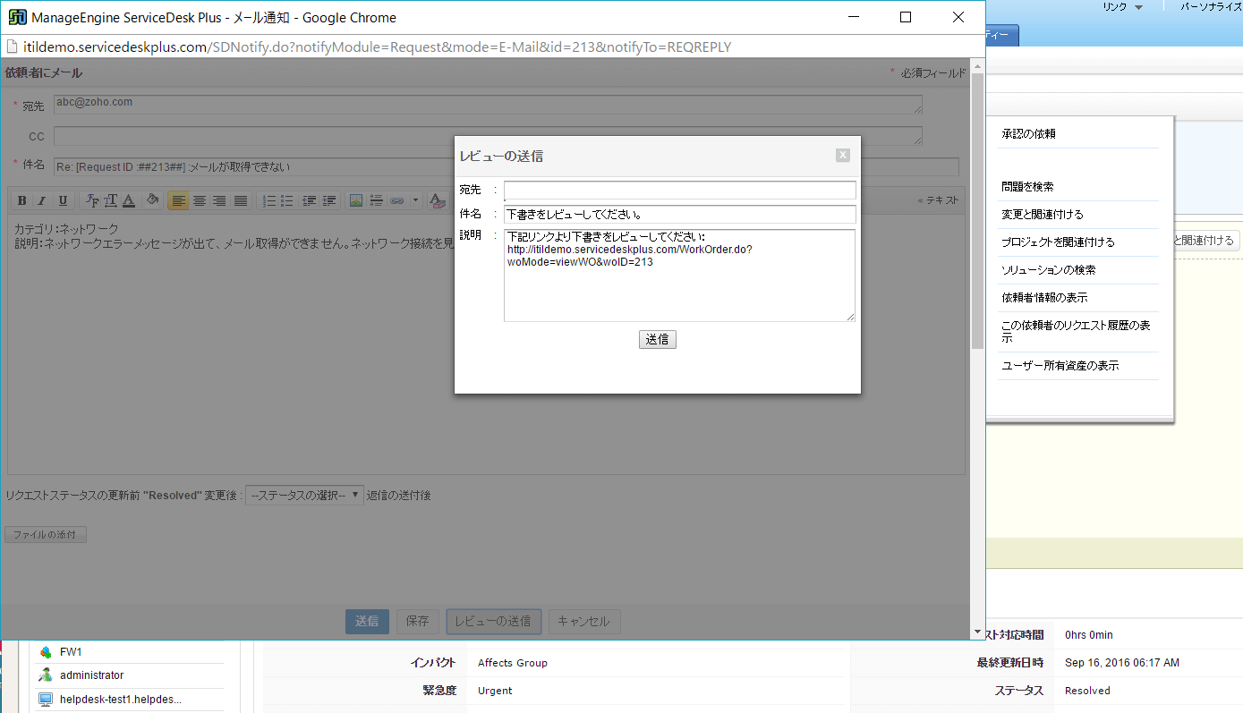Open the font family picker icon
The image size is (1243, 713).
[92, 200]
